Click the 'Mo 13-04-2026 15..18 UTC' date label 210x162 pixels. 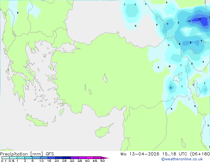click(x=154, y=154)
